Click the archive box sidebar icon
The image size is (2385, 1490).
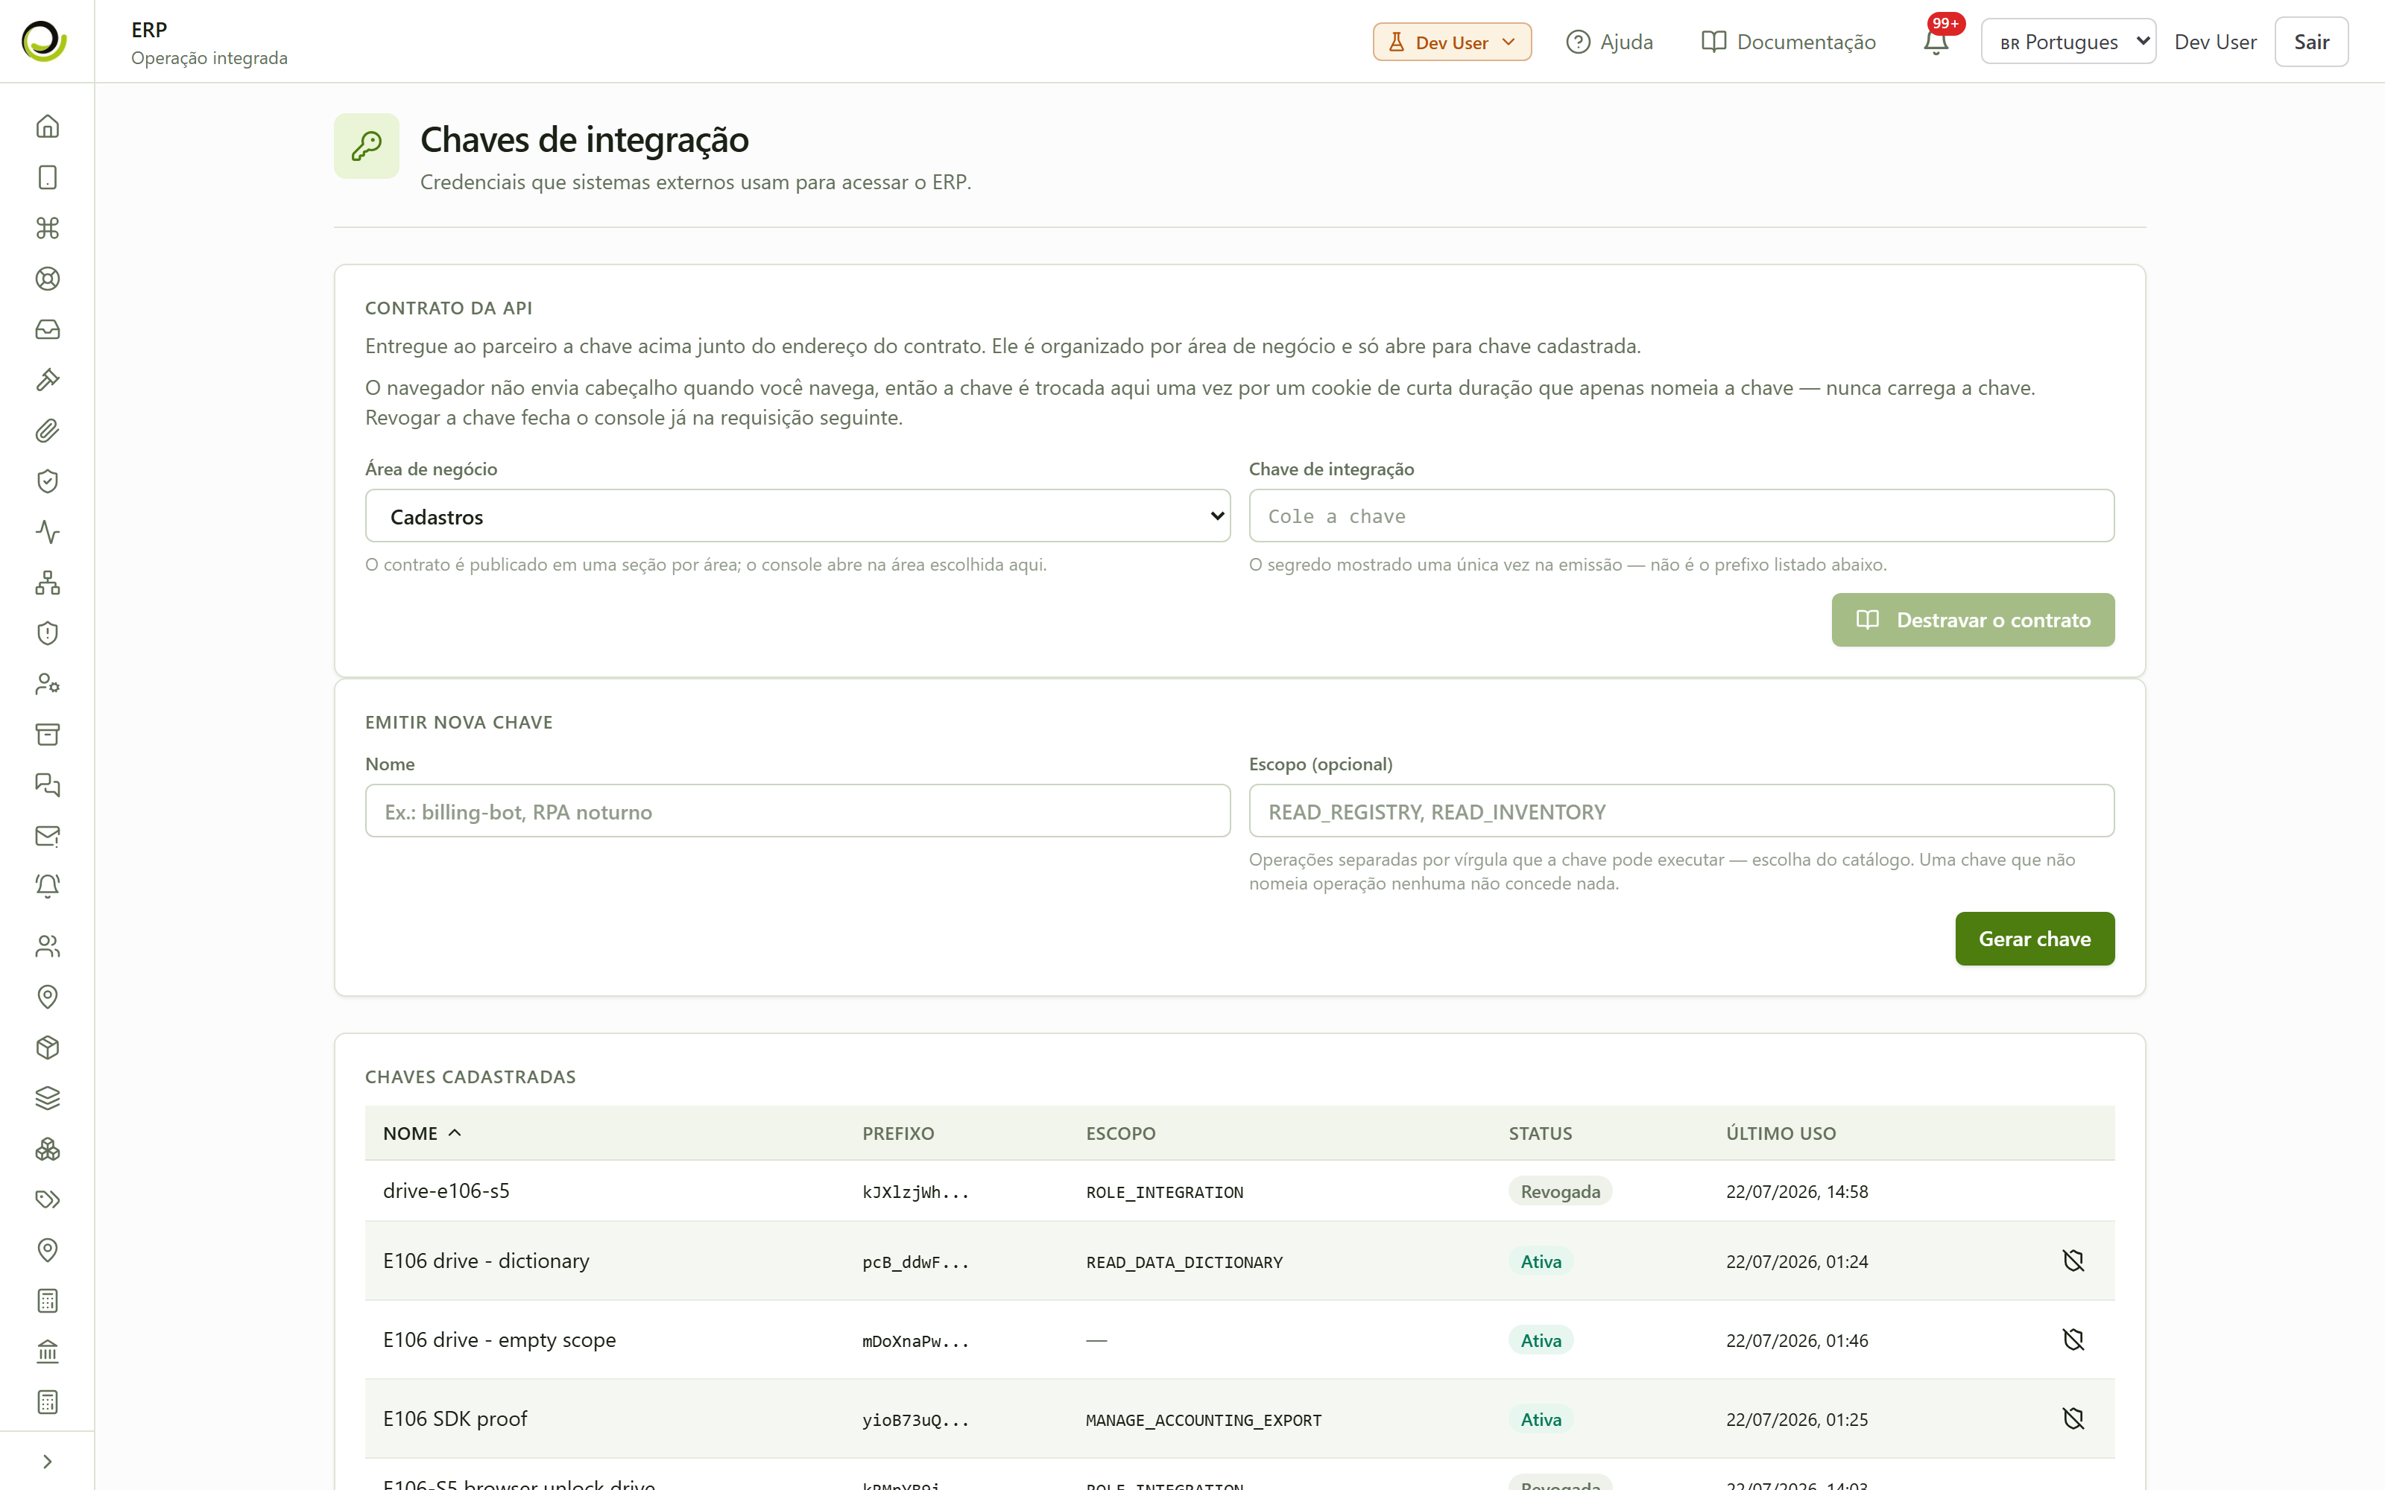click(x=47, y=734)
